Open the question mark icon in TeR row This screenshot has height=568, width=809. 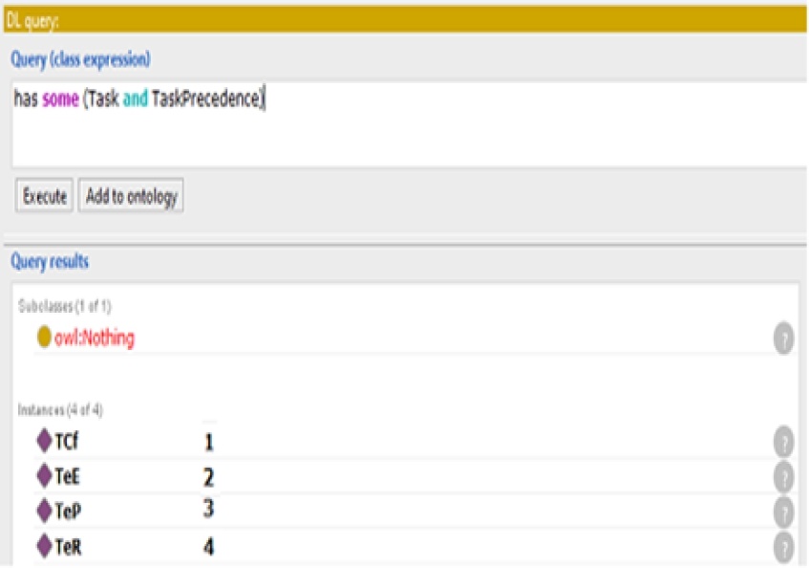783,546
